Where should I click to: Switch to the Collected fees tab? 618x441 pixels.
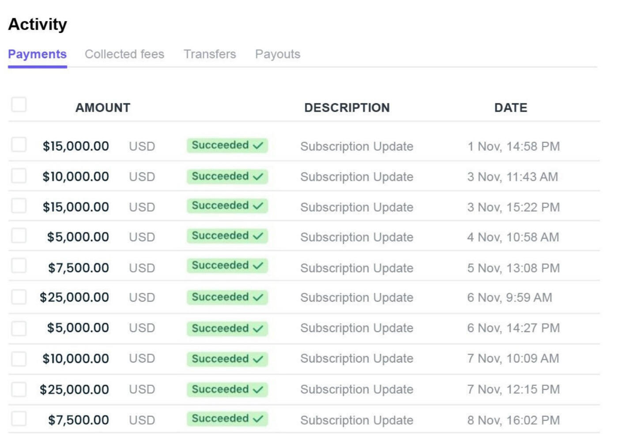[x=124, y=54]
